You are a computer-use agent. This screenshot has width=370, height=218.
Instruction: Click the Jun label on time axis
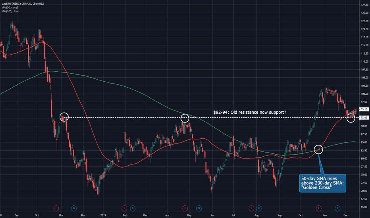212,215
